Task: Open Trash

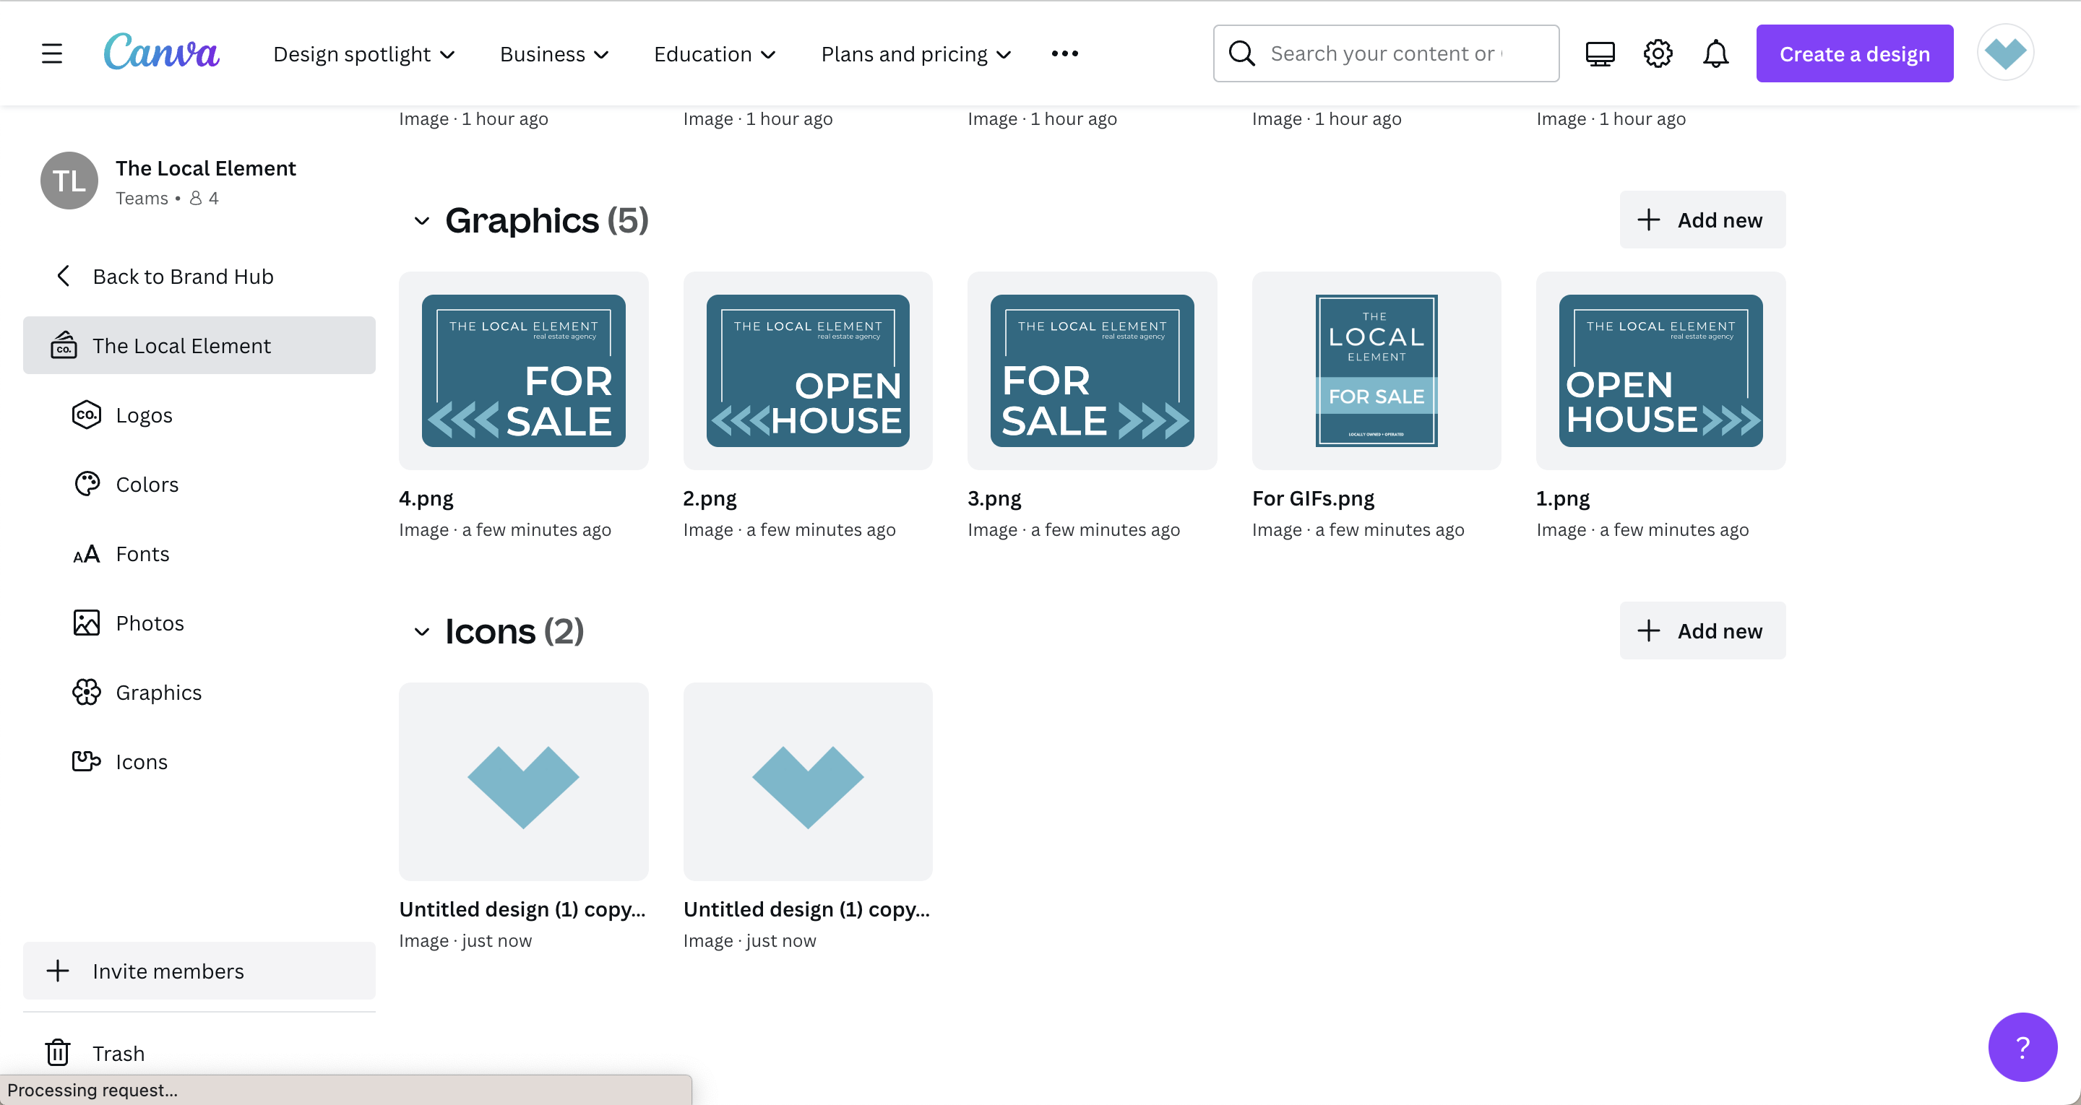Action: [118, 1053]
